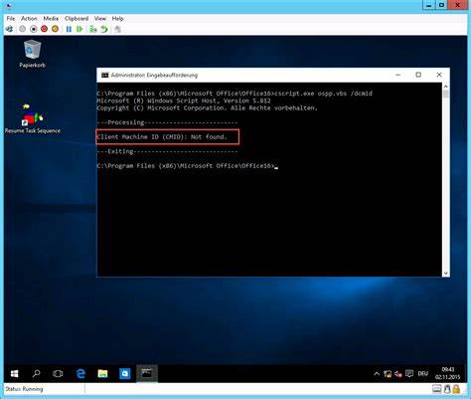The height and width of the screenshot is (399, 471).
Task: Open the Store from the taskbar
Action: pyautogui.click(x=125, y=374)
